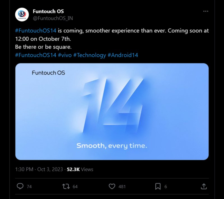Click the #Android14 hashtag

pyautogui.click(x=123, y=55)
